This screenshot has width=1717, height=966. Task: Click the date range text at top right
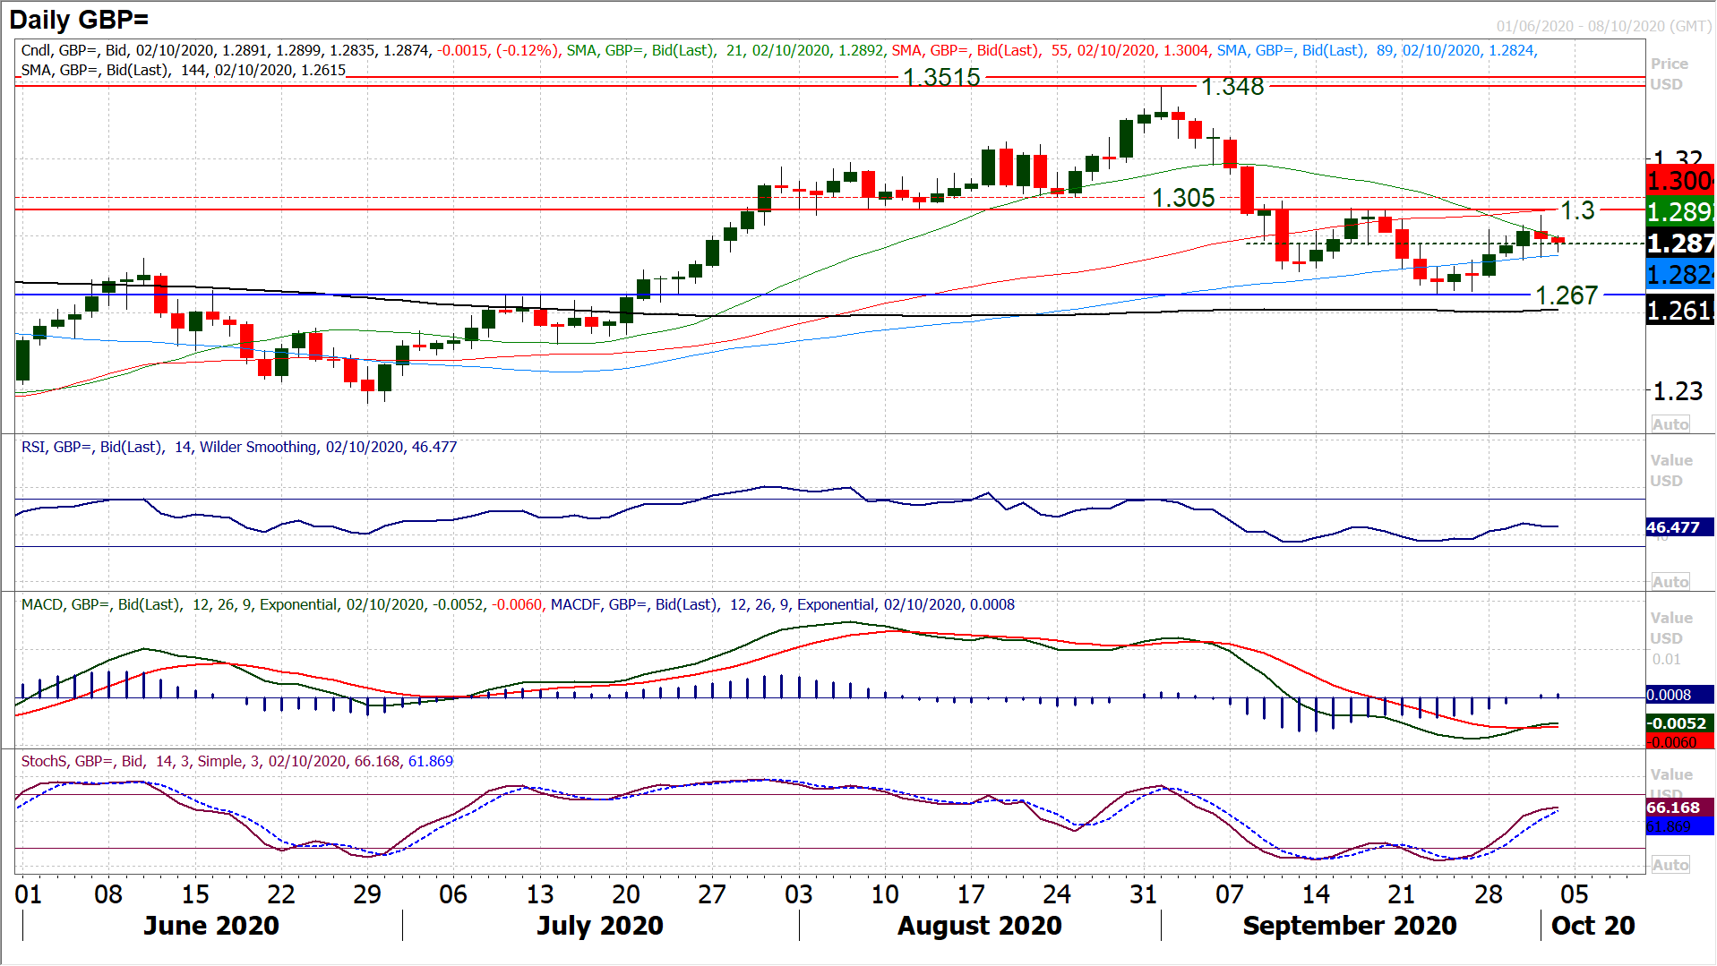(x=1603, y=27)
